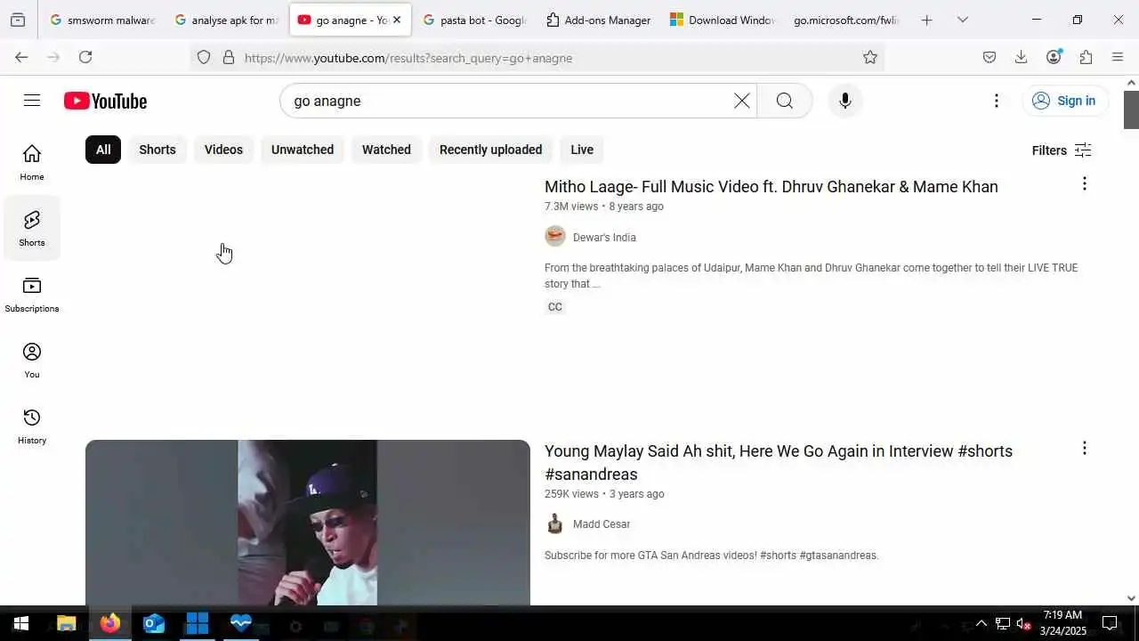The width and height of the screenshot is (1139, 641).
Task: Switch to Add-ons Manager tab
Action: pos(599,20)
